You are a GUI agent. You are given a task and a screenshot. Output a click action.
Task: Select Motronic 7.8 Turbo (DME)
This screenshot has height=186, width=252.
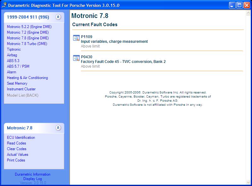click(x=27, y=44)
